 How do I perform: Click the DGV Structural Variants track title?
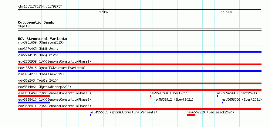click(x=42, y=39)
